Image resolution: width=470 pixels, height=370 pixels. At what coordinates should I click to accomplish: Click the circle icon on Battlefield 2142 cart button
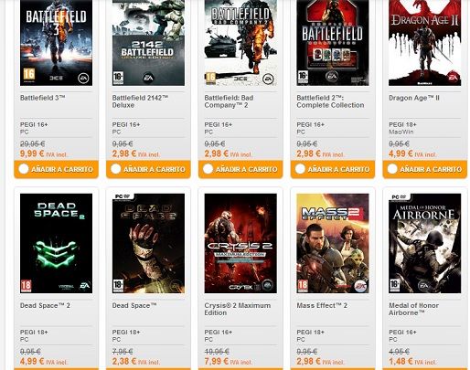tap(116, 169)
